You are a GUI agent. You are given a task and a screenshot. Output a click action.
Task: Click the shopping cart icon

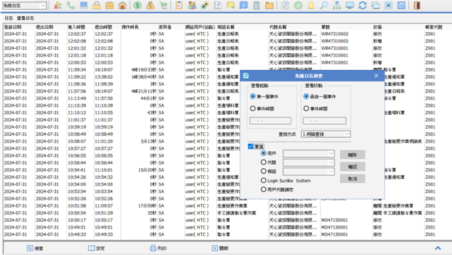pos(163,5)
